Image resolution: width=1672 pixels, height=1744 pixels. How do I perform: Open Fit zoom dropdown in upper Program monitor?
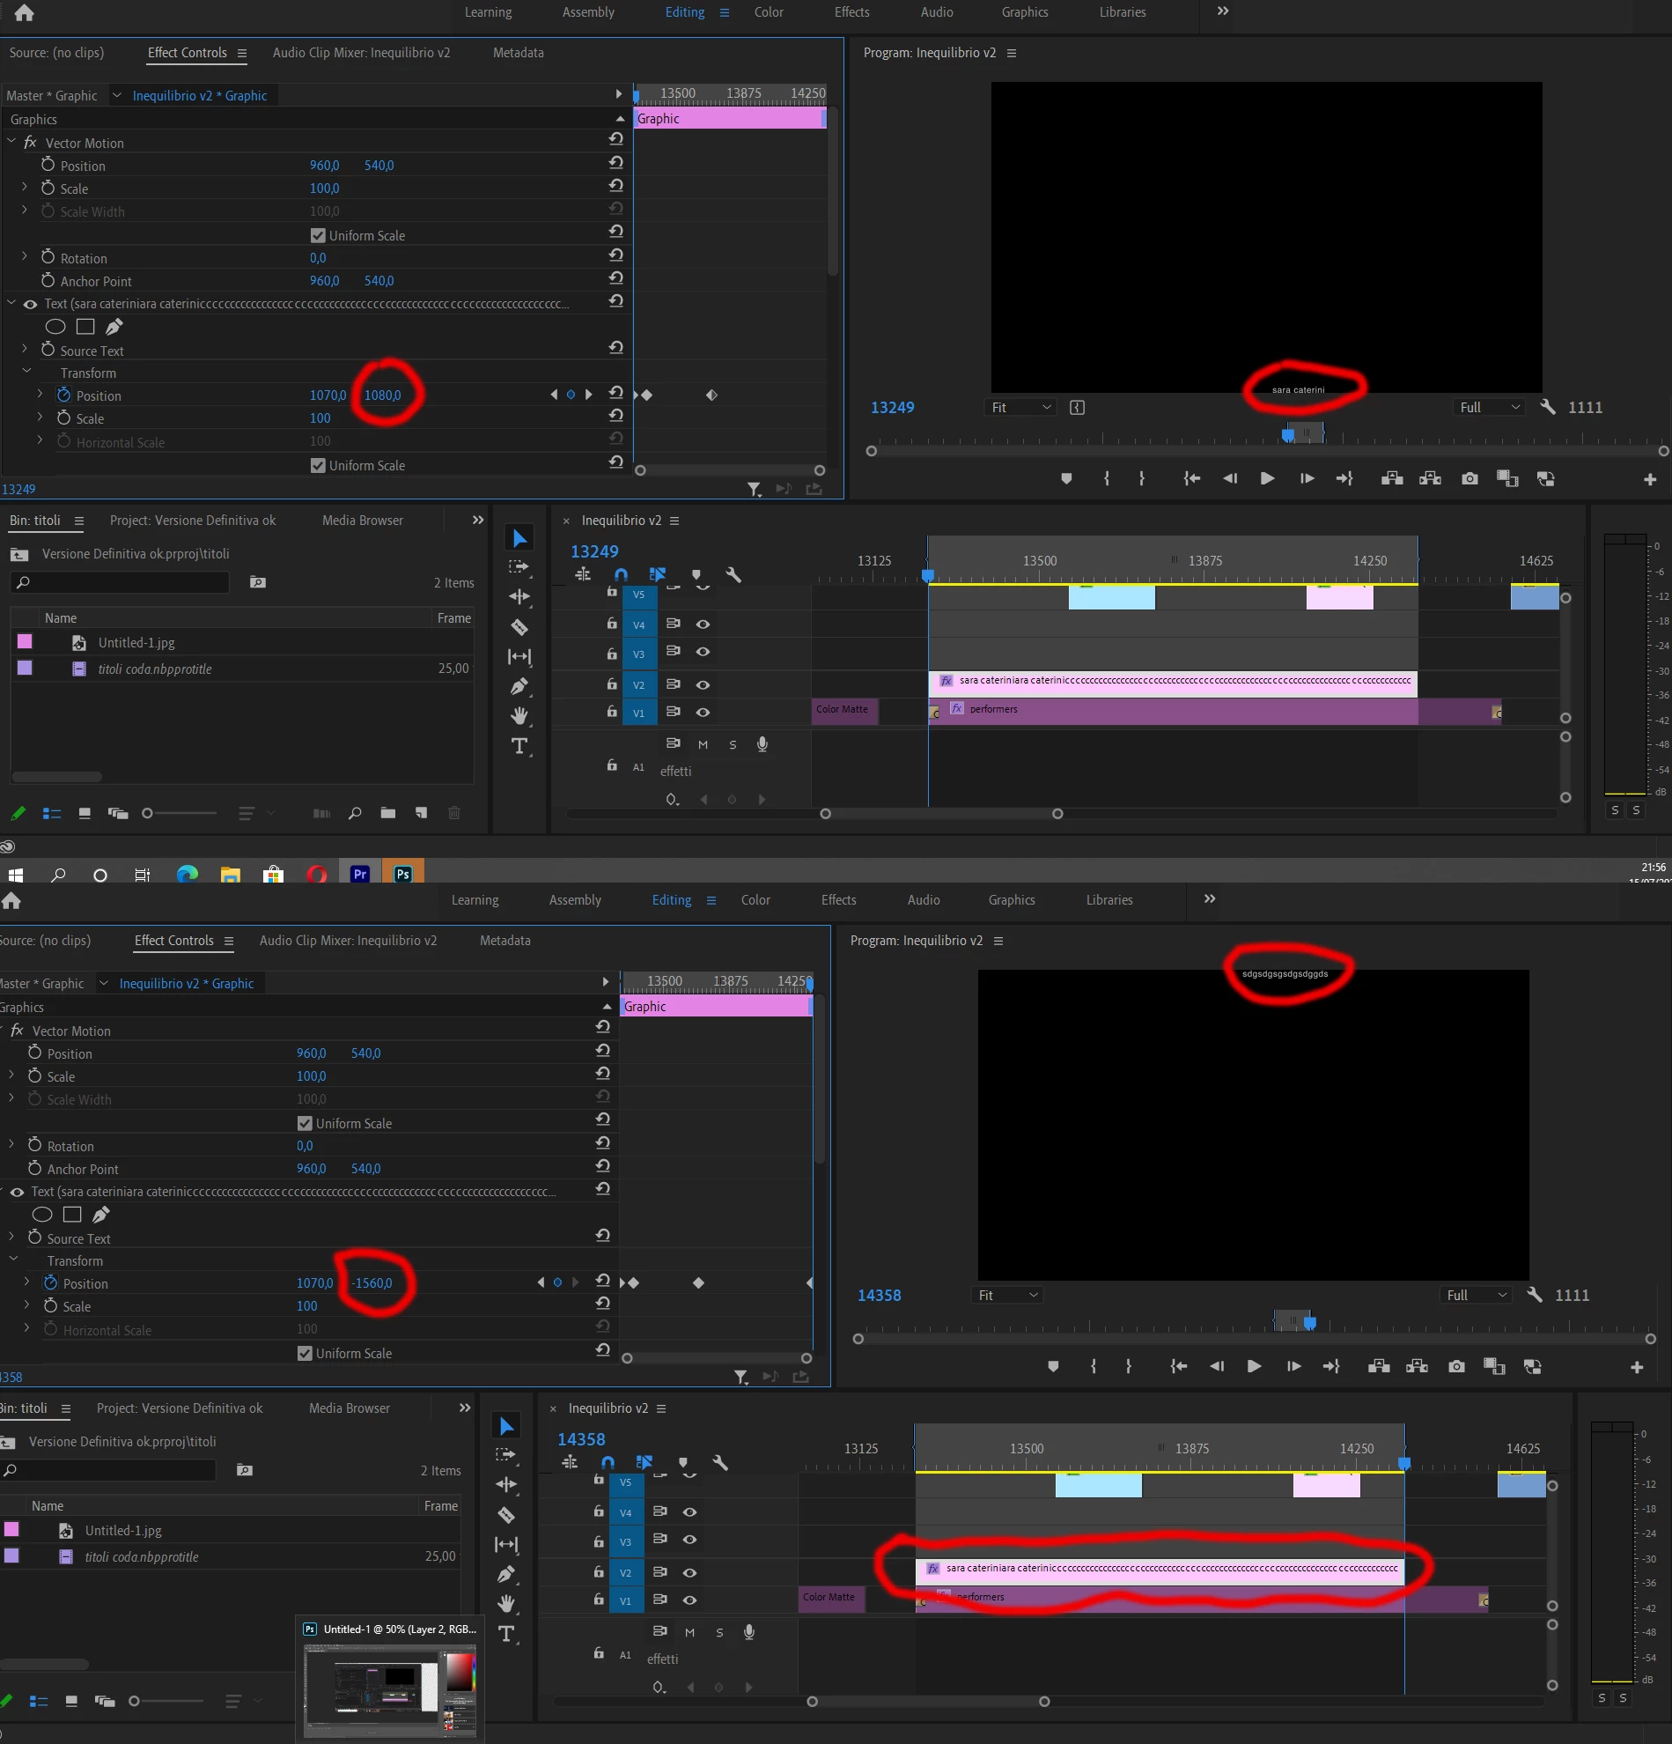(1021, 407)
